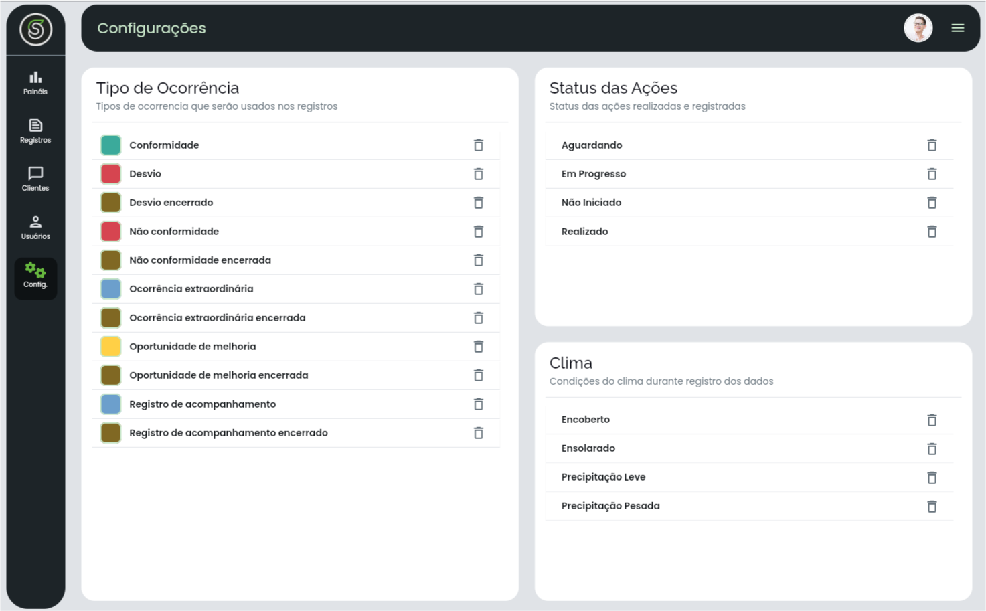Delete the Ocorrência extraordinária encerrada entry
The height and width of the screenshot is (611, 986).
[x=479, y=318]
